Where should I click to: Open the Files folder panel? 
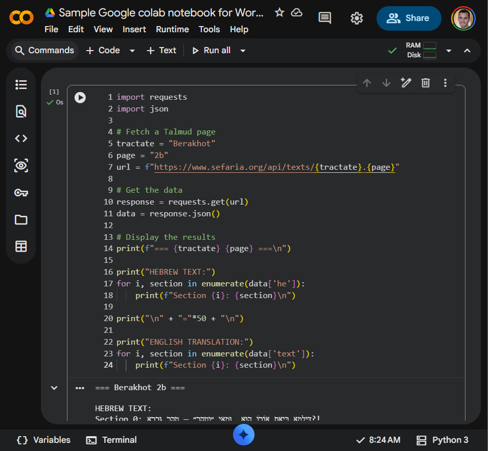pyautogui.click(x=21, y=220)
